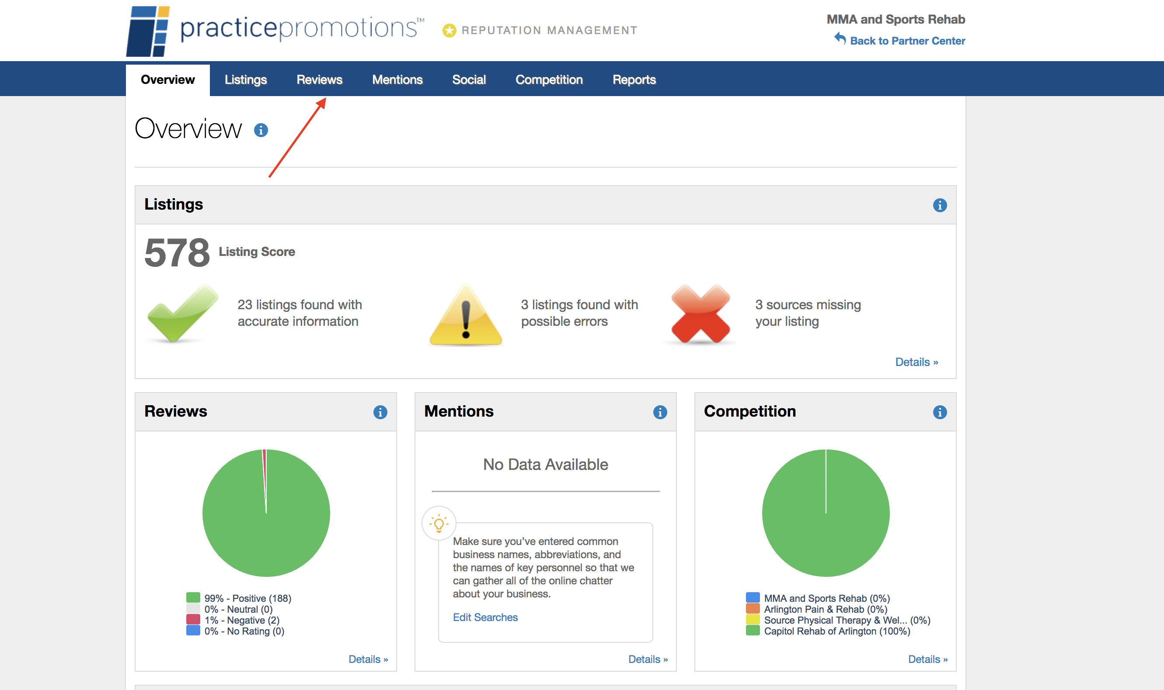Click 'Arlington Pain & Rehab (0%)' legend text
The image size is (1164, 690).
826,609
